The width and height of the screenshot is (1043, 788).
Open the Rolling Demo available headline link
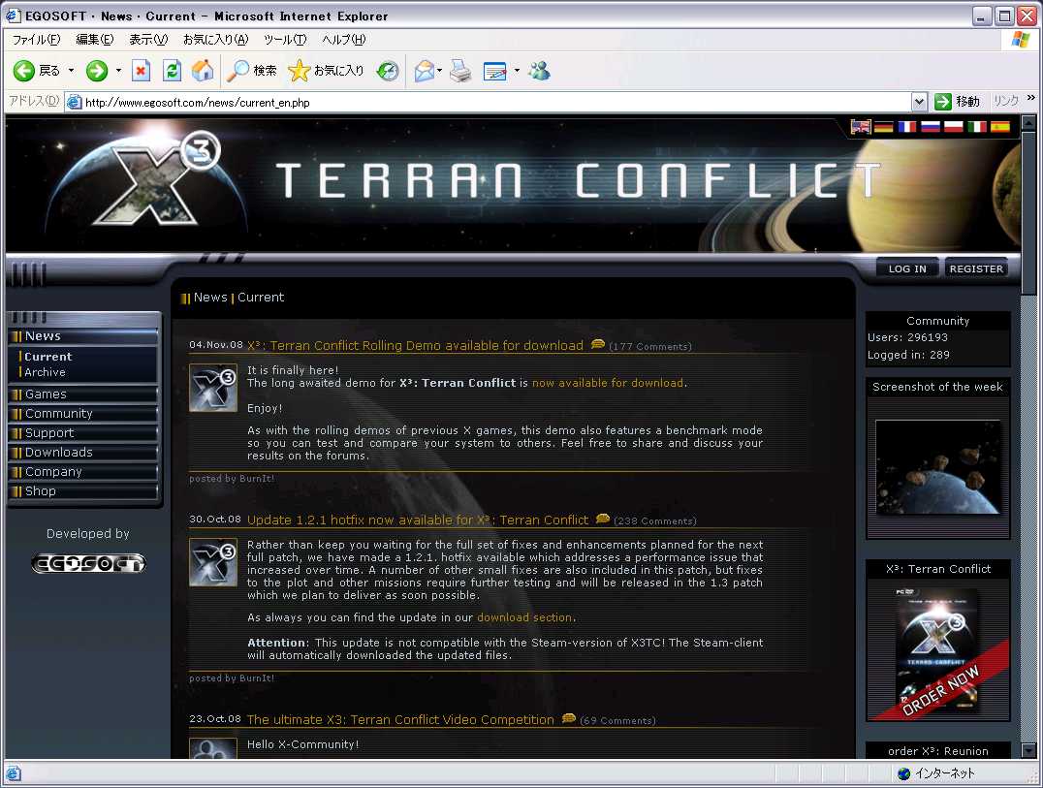415,345
